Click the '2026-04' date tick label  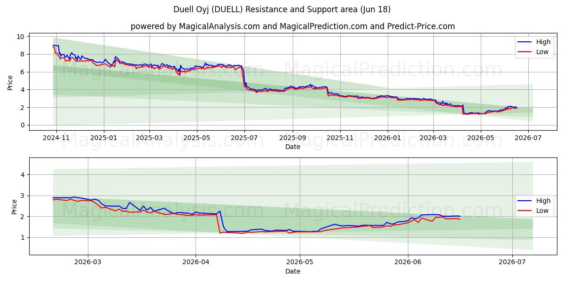196,262
